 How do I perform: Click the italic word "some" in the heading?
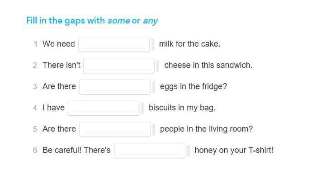pos(118,21)
